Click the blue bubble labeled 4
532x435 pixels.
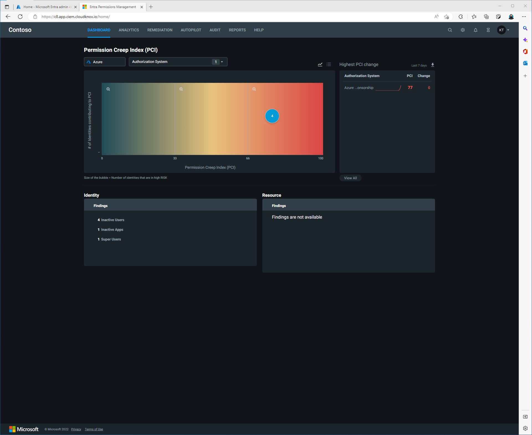[x=272, y=116]
